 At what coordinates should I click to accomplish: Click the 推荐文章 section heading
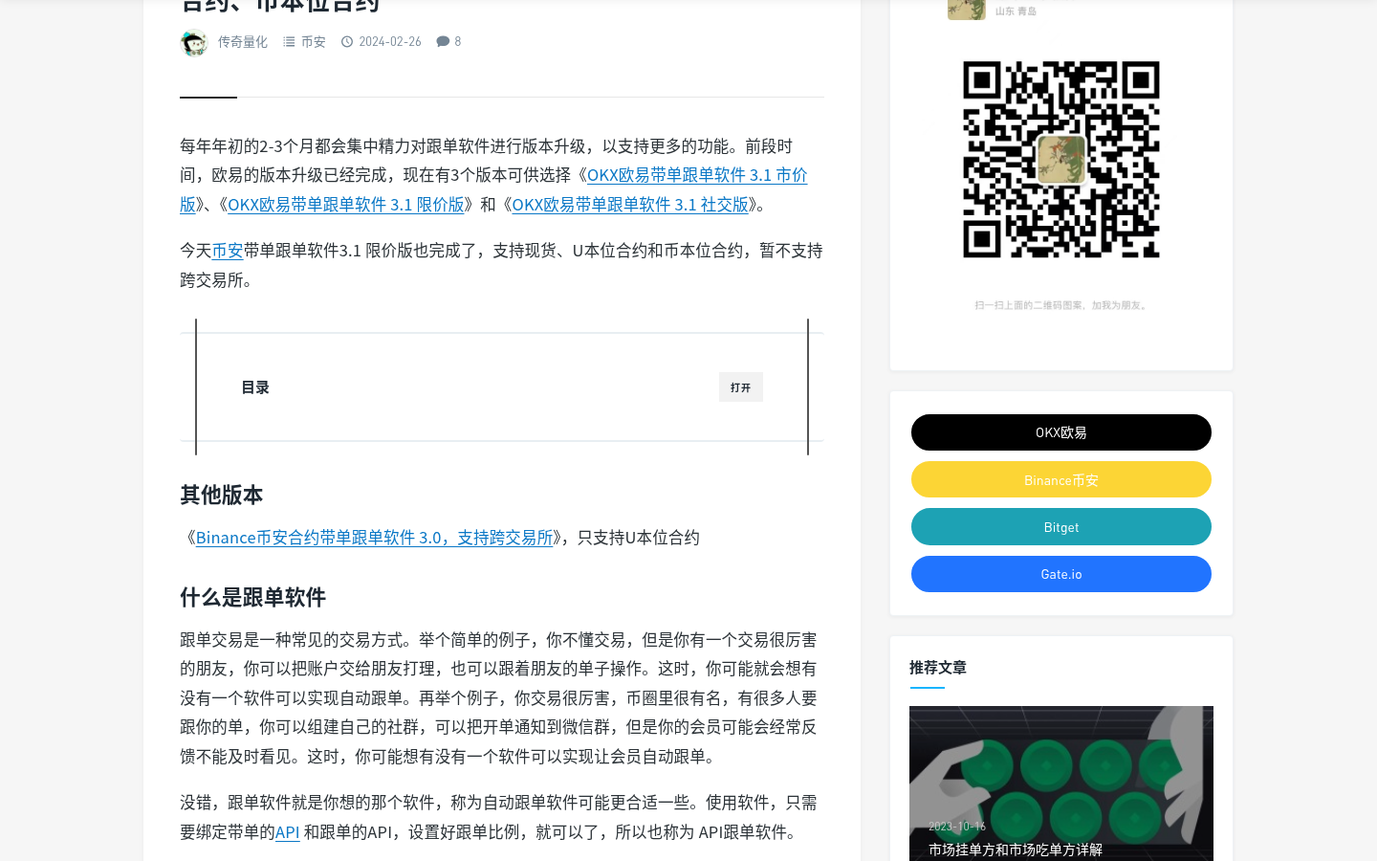click(938, 668)
